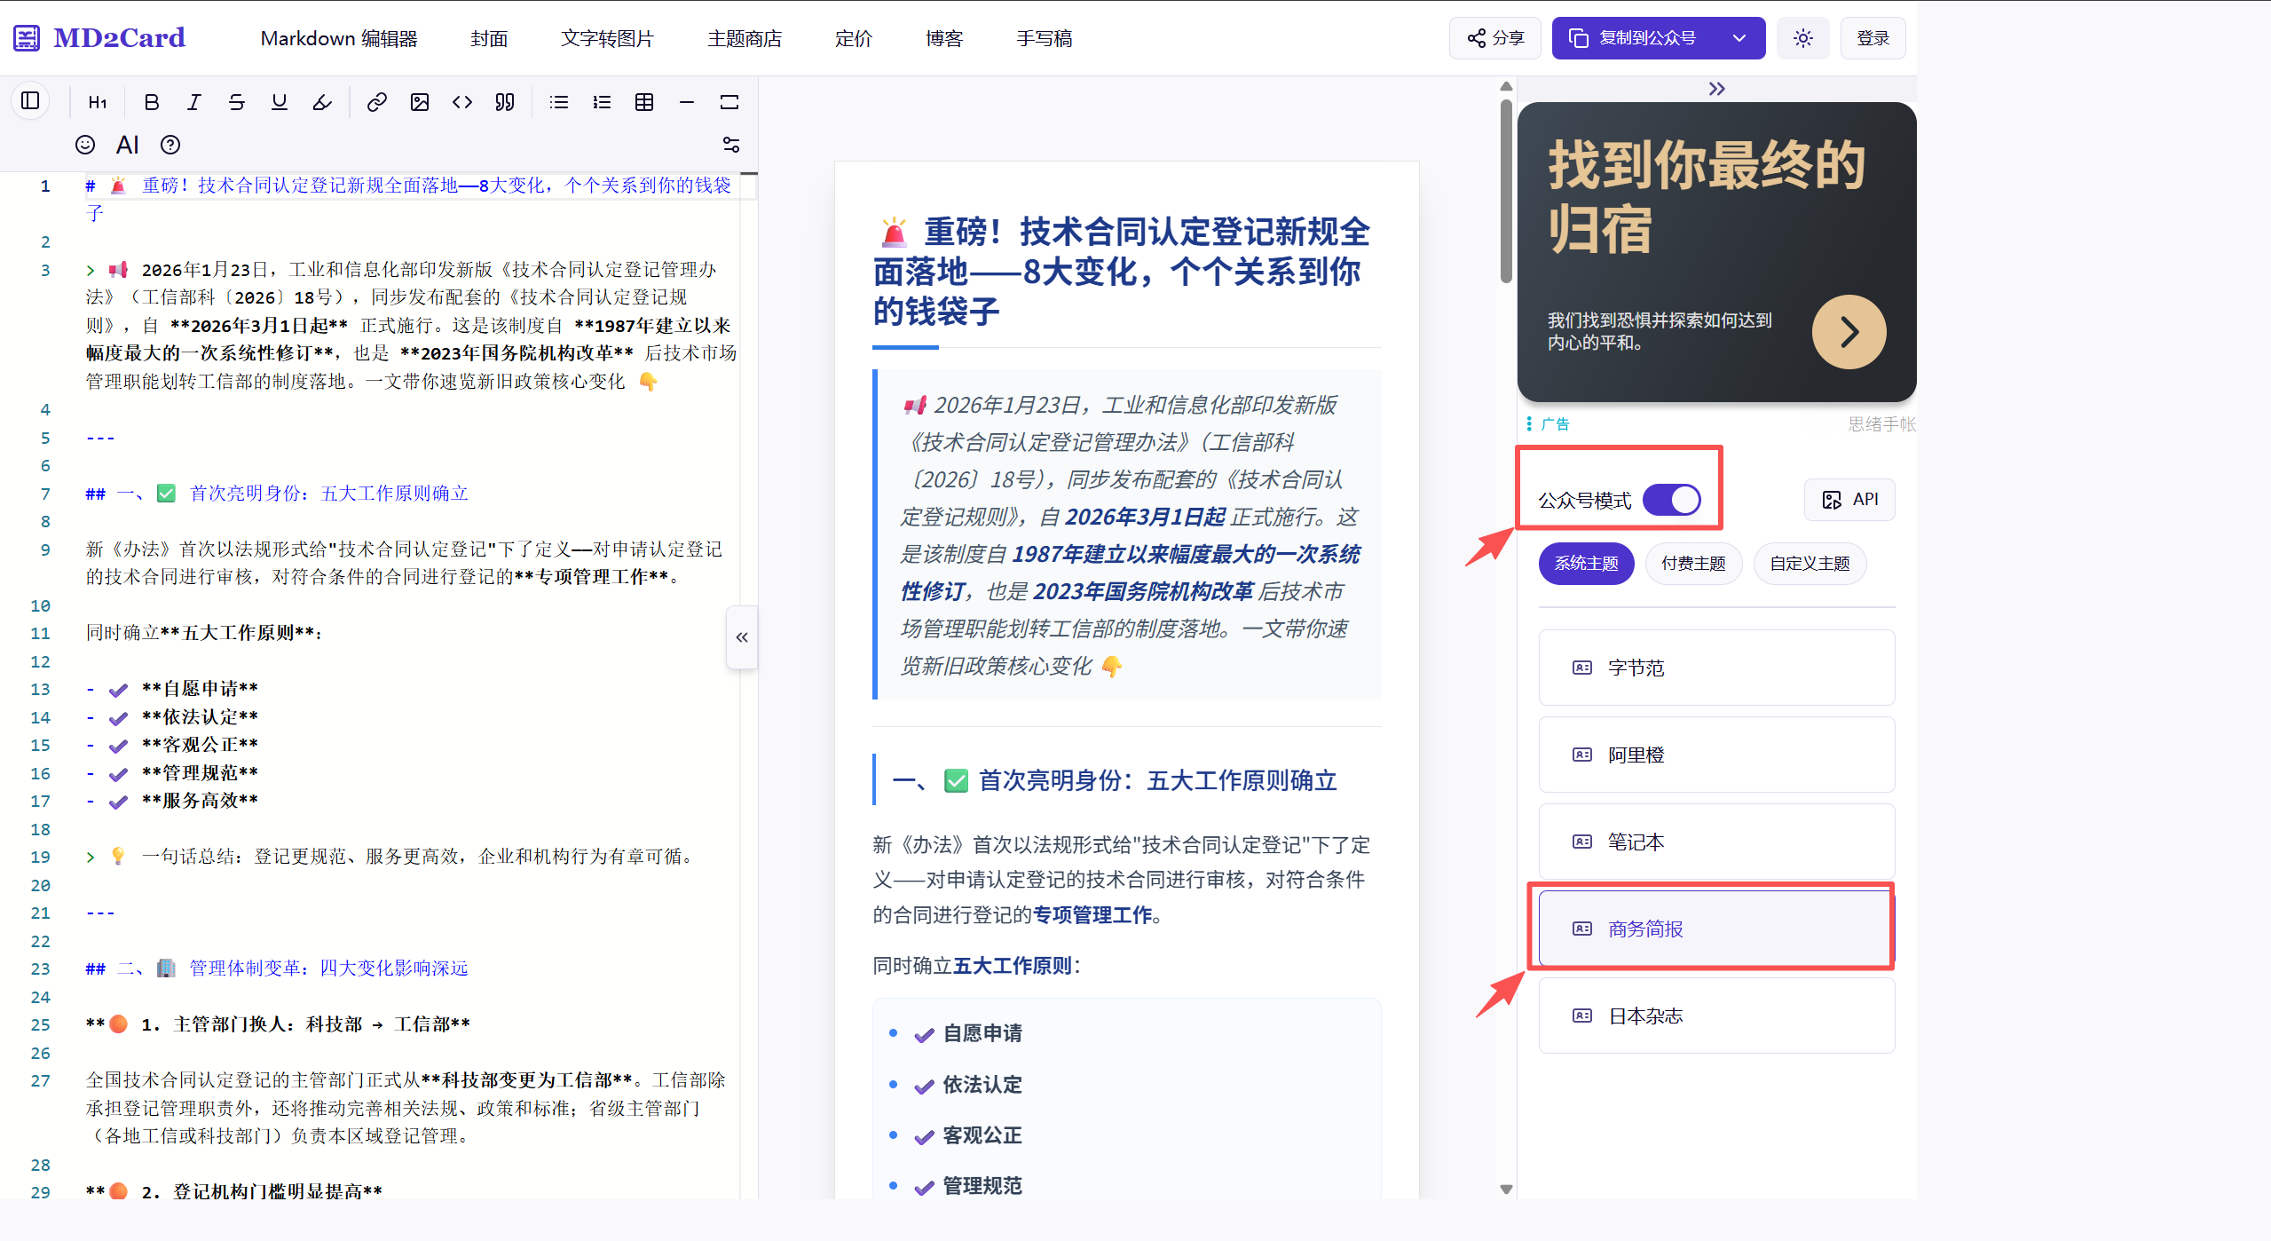Click the ad's round arrow button
Image resolution: width=2271 pixels, height=1241 pixels.
(1849, 332)
